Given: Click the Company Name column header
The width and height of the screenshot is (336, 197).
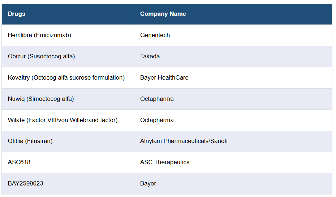Looking at the screenshot, I should click(163, 14).
